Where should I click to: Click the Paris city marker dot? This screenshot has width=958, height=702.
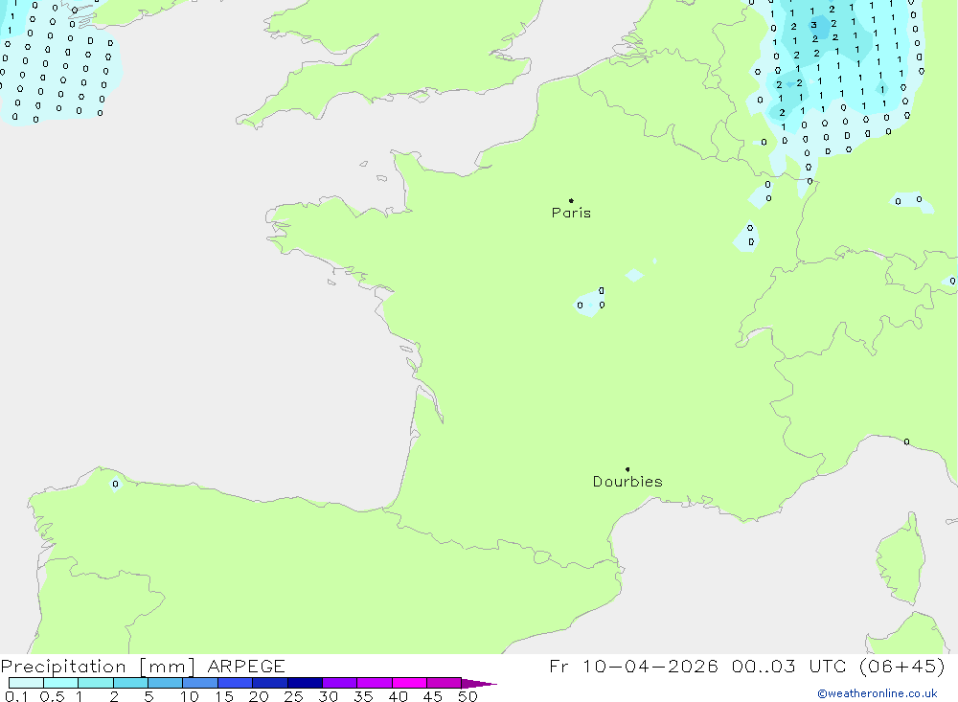point(571,201)
